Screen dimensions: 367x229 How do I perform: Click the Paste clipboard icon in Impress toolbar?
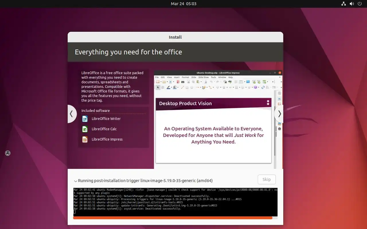198,82
